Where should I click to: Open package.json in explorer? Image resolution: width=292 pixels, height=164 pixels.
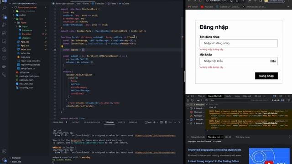pos(26,80)
